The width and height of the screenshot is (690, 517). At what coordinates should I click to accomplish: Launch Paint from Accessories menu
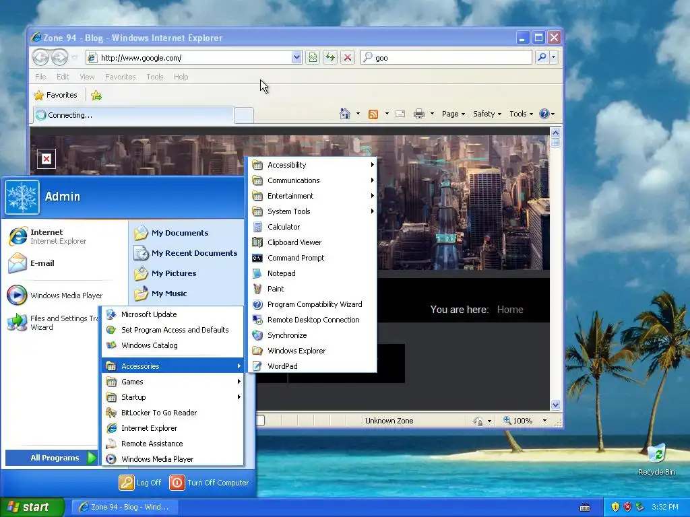313,289
